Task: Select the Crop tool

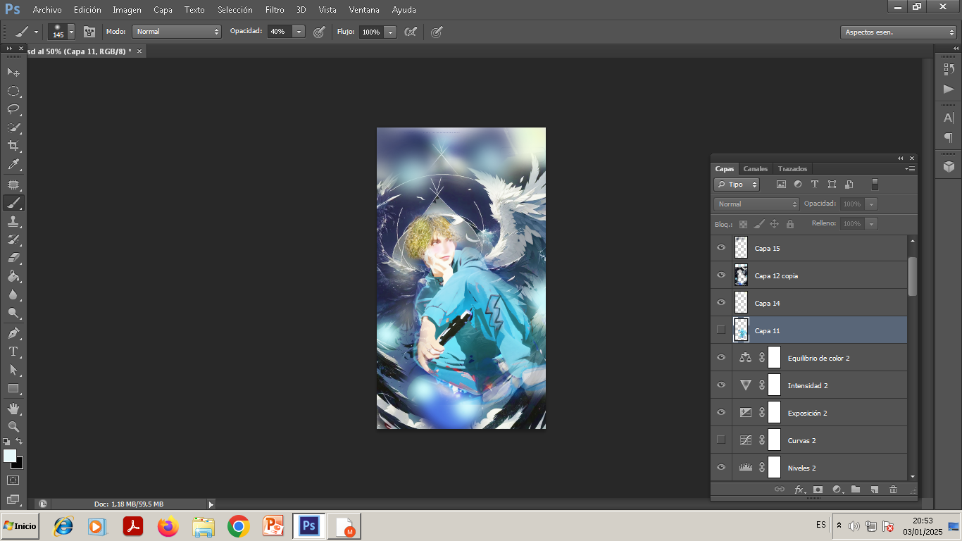Action: [13, 146]
